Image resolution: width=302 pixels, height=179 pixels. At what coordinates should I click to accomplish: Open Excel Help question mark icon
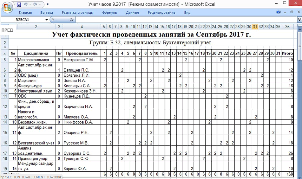(x=279, y=12)
